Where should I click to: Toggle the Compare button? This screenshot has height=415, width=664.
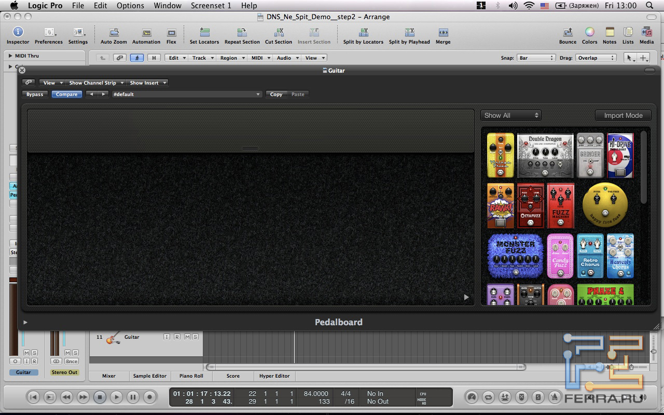coord(66,94)
